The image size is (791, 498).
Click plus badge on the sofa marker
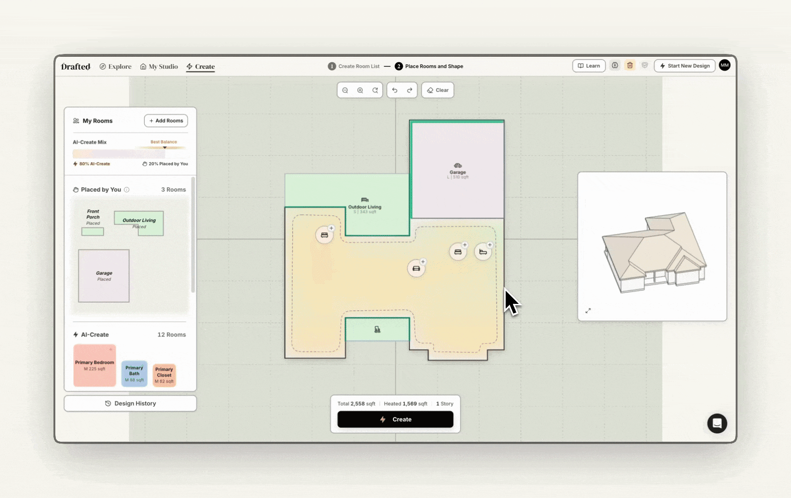click(x=423, y=262)
